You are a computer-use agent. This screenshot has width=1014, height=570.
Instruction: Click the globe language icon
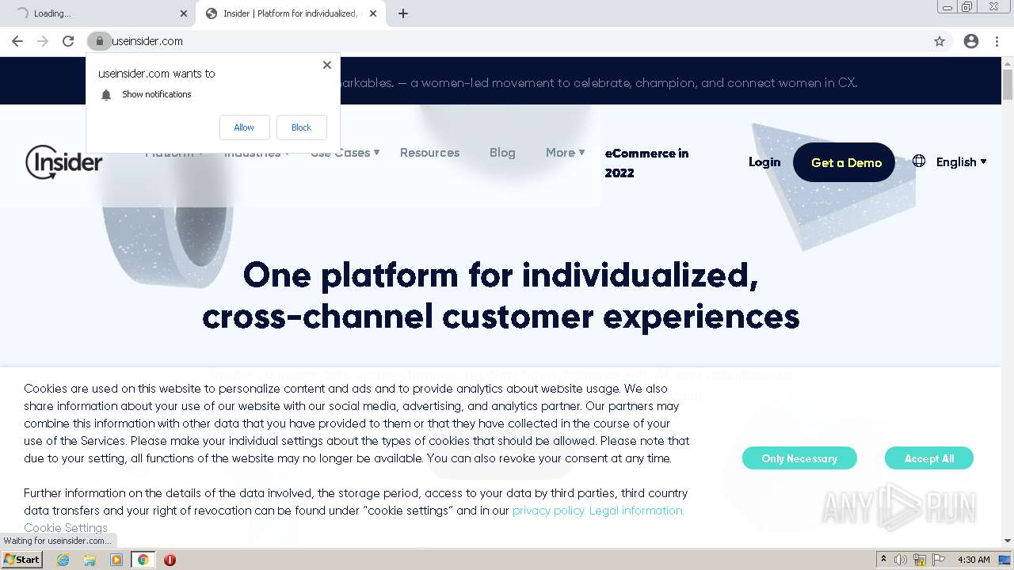coord(919,161)
